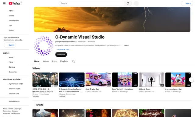Open Otter Driving Day thumbnail
Image resolution: width=195 pixels, height=117 pixels.
point(98,80)
